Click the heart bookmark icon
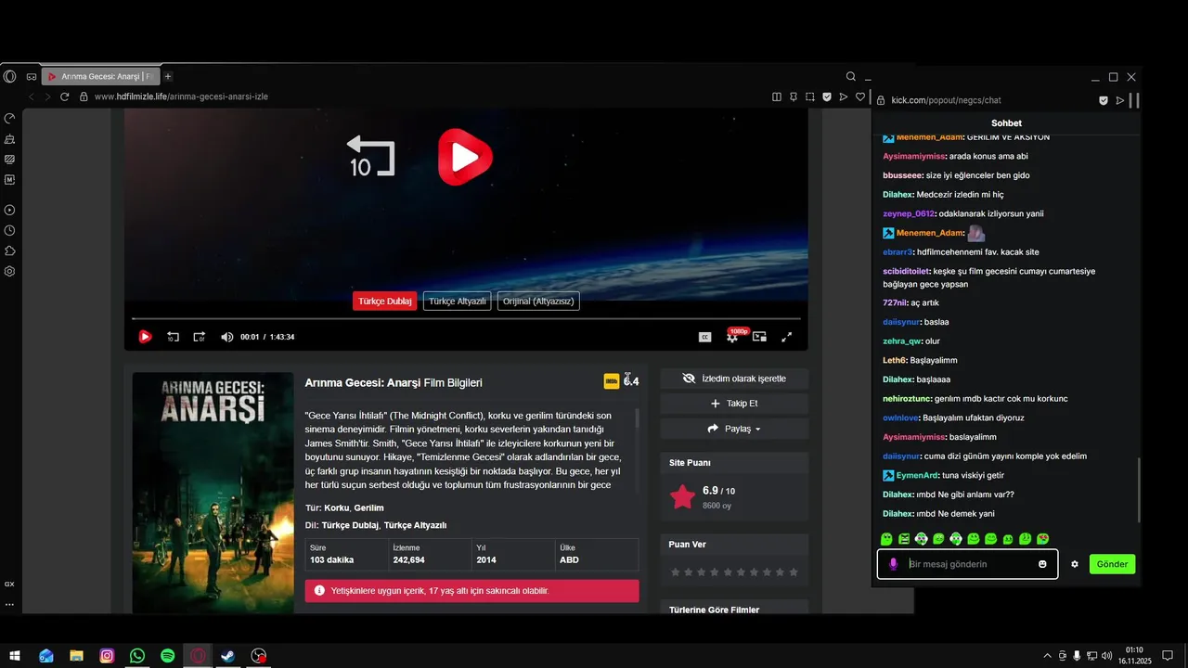 point(860,96)
